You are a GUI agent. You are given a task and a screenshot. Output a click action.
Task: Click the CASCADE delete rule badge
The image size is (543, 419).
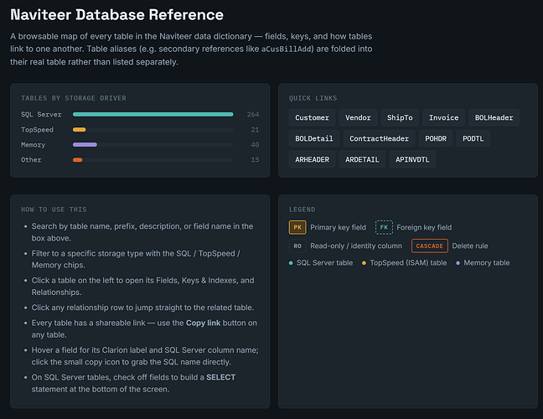(x=429, y=246)
